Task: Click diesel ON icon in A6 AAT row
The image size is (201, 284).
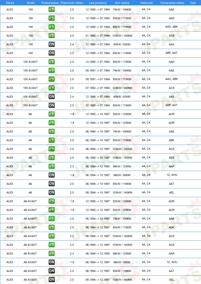Action: tap(52, 184)
